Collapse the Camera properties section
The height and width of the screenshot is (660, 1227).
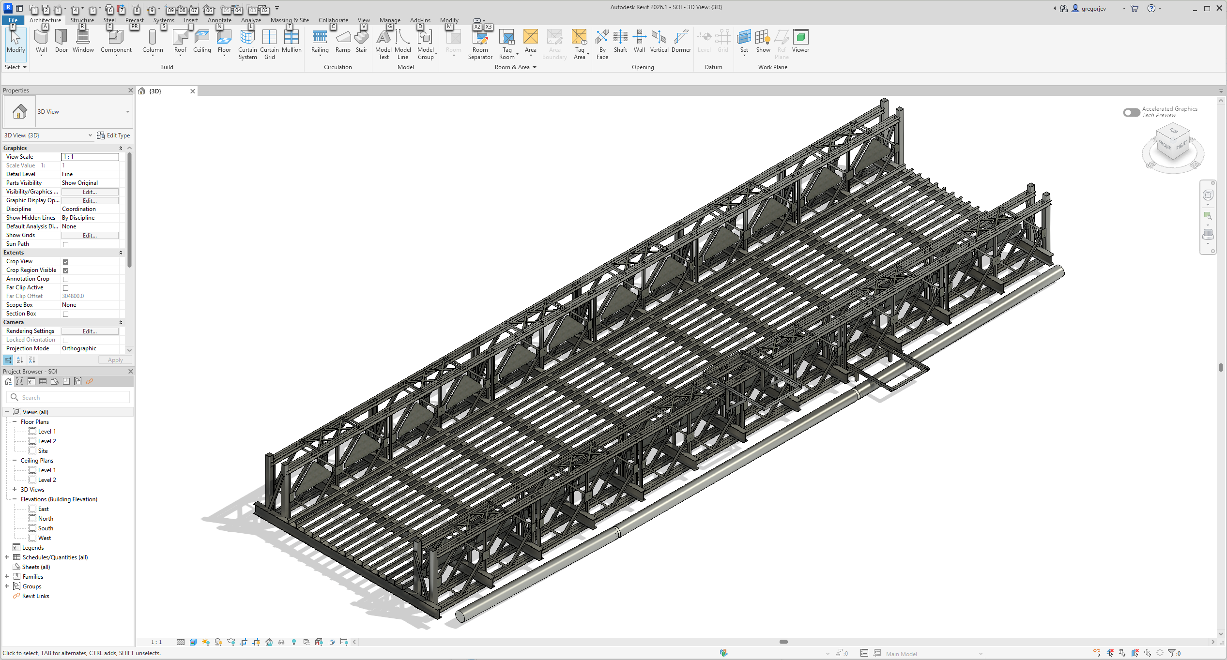[x=121, y=322]
